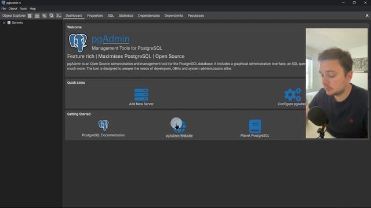Click 'Management Tools for PostgreSQL' text

point(127,48)
